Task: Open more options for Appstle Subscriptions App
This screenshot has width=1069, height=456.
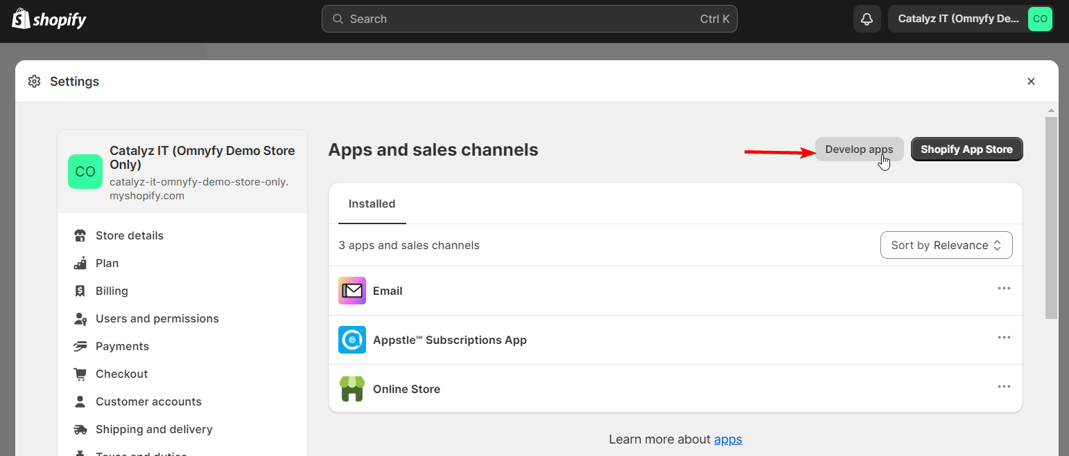Action: tap(1004, 338)
